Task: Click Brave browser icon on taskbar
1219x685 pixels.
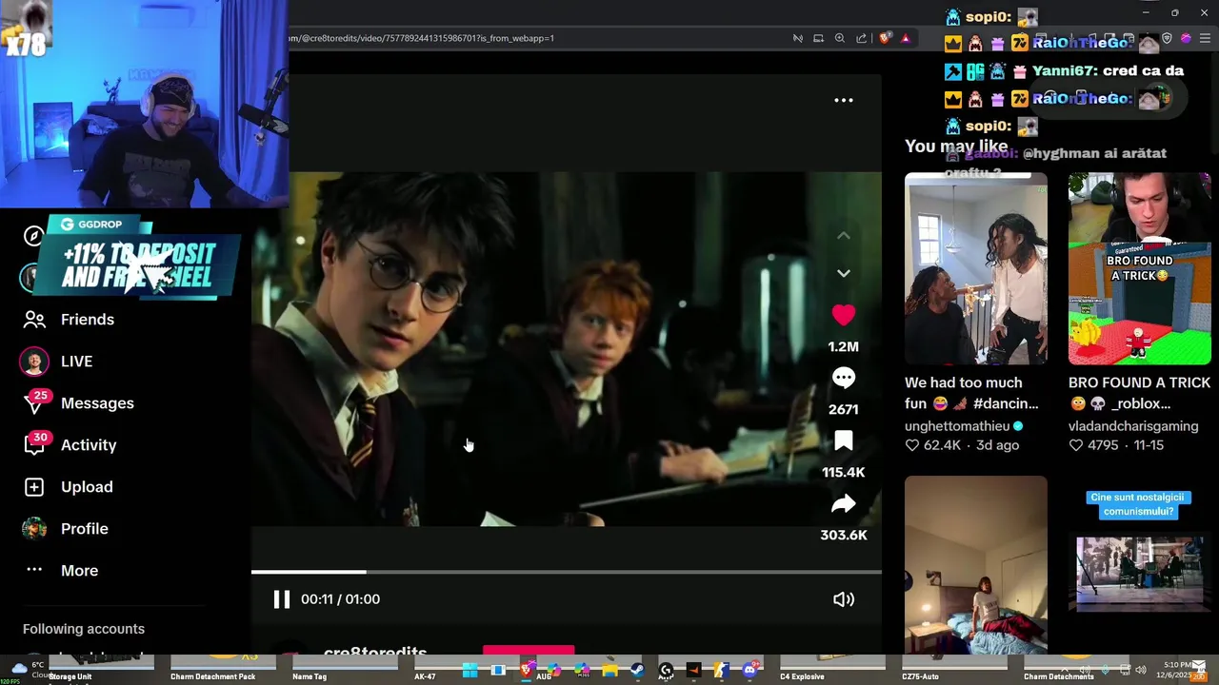Action: pos(527,671)
